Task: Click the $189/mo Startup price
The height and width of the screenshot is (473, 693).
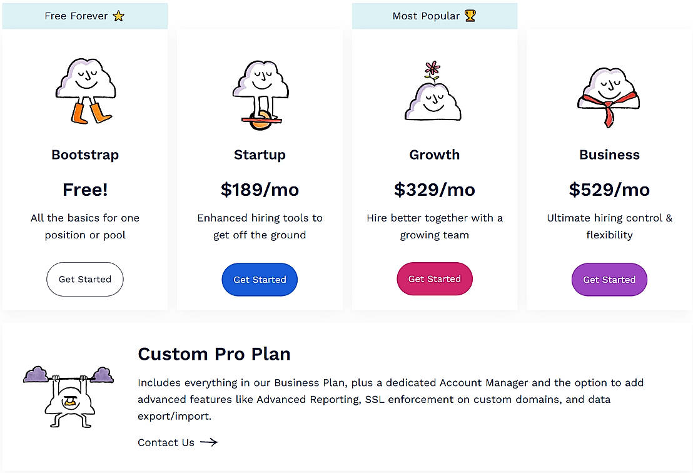Action: (x=260, y=190)
